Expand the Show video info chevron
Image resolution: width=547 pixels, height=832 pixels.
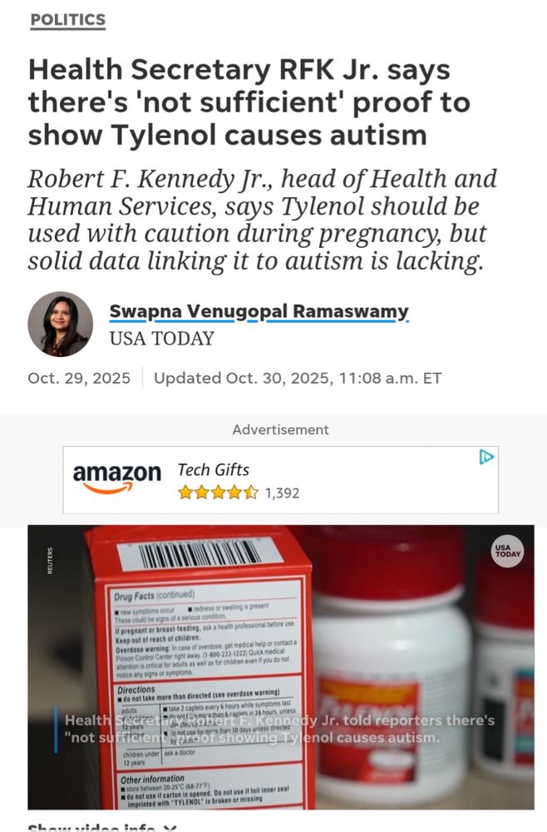(169, 829)
